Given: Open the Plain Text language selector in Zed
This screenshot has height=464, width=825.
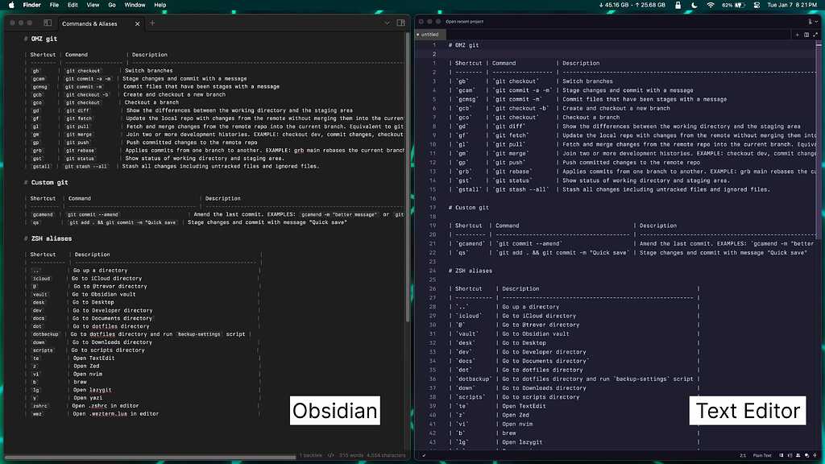Looking at the screenshot, I should (764, 455).
